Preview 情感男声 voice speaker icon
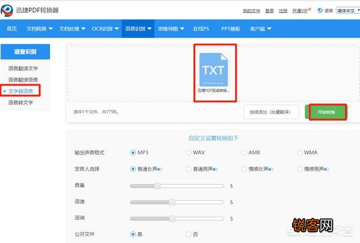Screen dimensions: 360x243 point(326,169)
